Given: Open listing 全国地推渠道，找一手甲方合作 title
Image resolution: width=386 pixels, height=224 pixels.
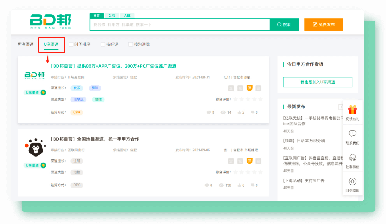Looking at the screenshot, I should [95, 139].
